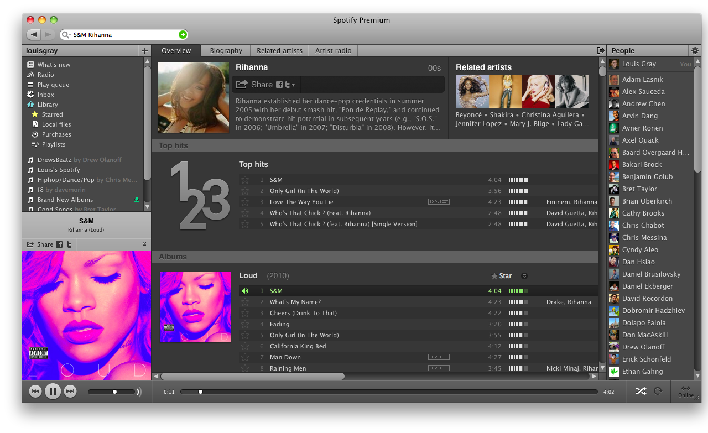This screenshot has height=433, width=708.
Task: Star the Man Down track
Action: coord(245,357)
